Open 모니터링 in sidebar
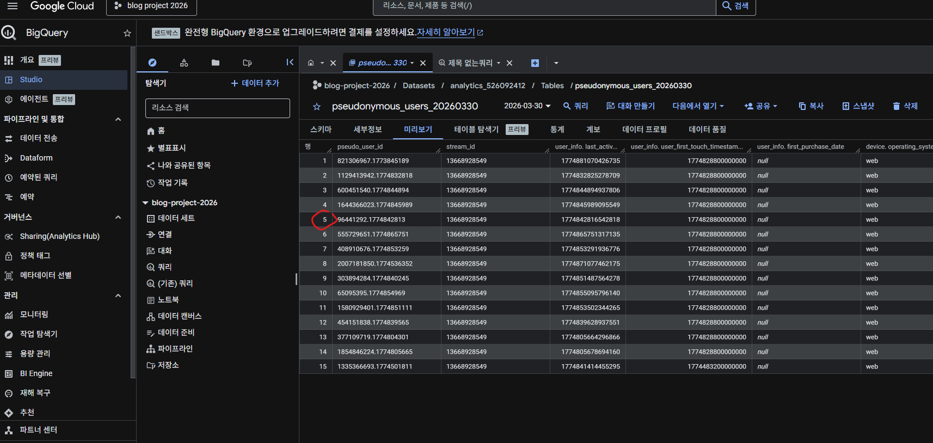 [34, 315]
